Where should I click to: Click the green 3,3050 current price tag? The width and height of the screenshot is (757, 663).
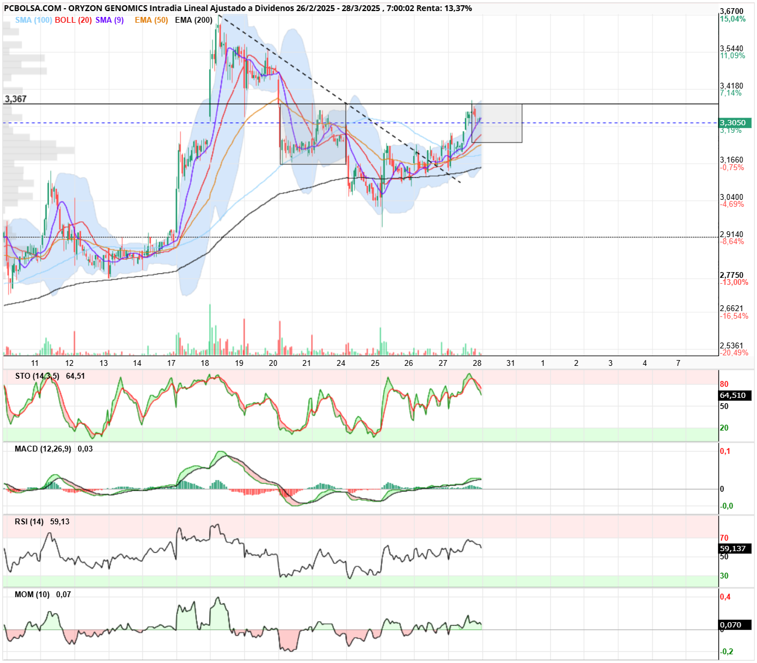click(735, 123)
